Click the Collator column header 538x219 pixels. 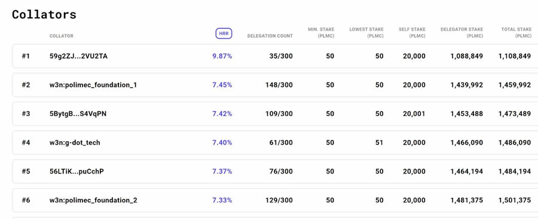tap(62, 36)
